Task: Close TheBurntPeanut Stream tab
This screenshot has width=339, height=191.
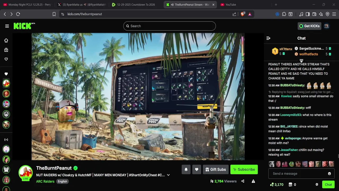Action: pyautogui.click(x=213, y=5)
